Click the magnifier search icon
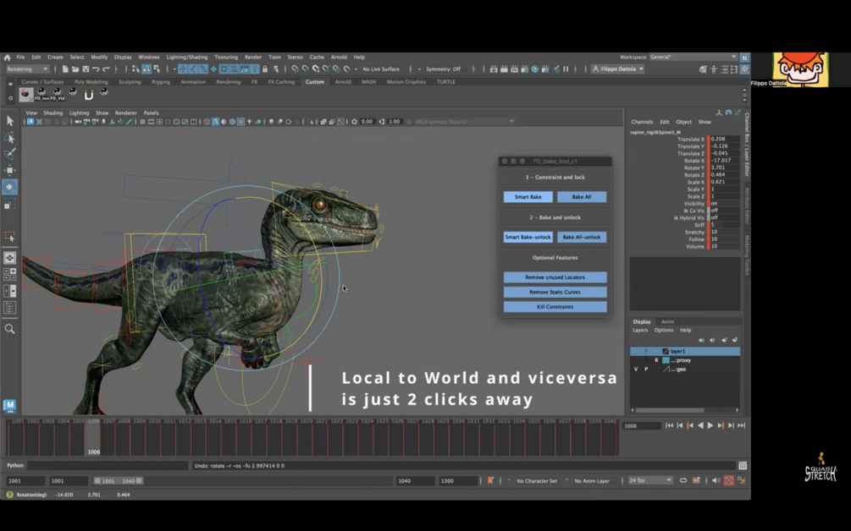This screenshot has width=851, height=531. point(10,329)
